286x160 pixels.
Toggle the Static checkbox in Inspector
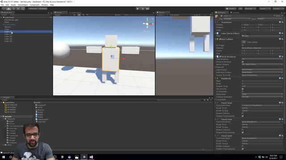(274, 16)
